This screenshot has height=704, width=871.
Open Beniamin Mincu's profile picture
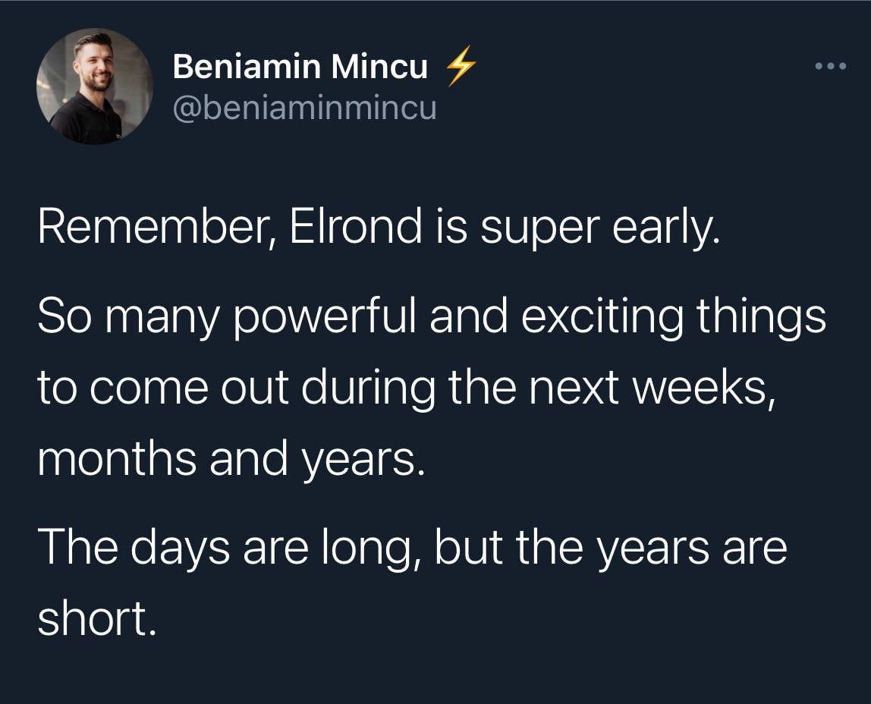point(95,86)
